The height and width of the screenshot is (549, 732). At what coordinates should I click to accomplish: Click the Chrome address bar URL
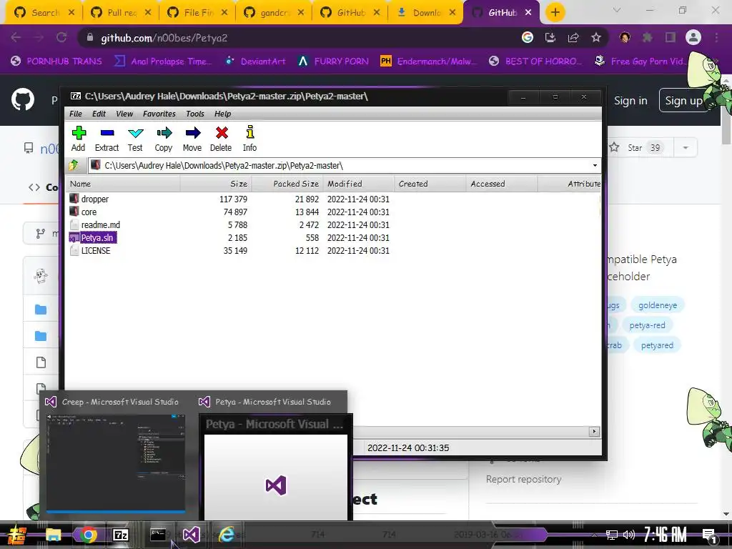164,38
